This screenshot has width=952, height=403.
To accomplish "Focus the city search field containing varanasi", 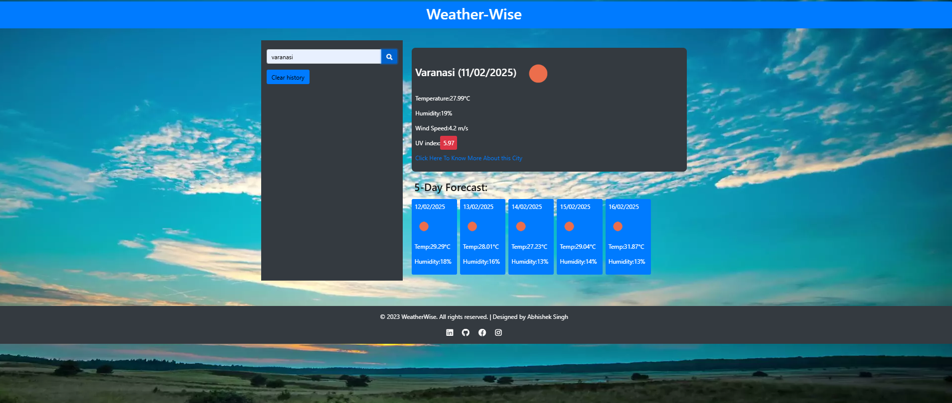I will (324, 57).
